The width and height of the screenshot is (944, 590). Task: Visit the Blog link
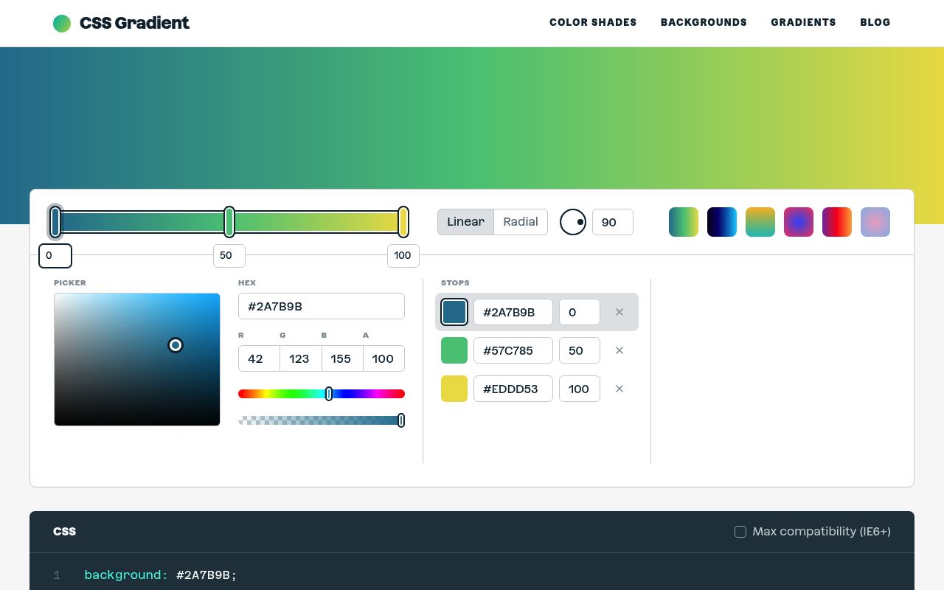coord(875,23)
